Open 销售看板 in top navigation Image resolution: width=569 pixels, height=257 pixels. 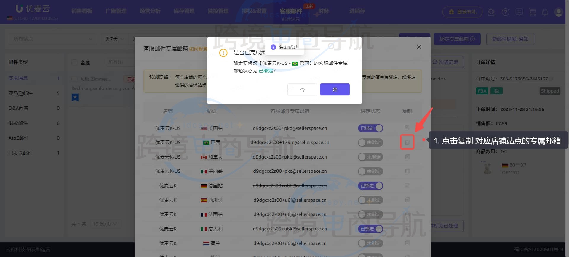point(82,11)
